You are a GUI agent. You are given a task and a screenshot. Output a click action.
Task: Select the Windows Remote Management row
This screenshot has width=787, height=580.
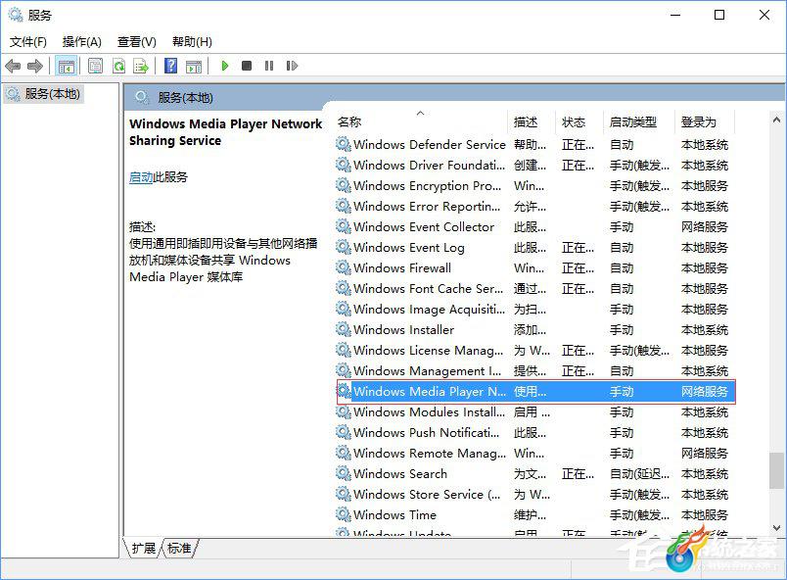[535, 454]
